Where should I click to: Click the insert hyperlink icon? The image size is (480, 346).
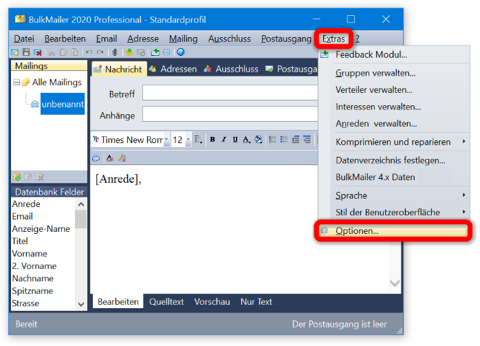[96, 158]
